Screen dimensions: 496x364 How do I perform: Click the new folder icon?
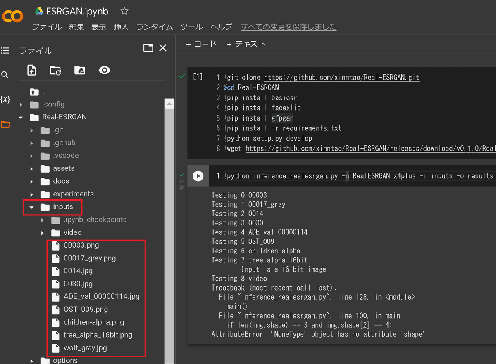[55, 70]
